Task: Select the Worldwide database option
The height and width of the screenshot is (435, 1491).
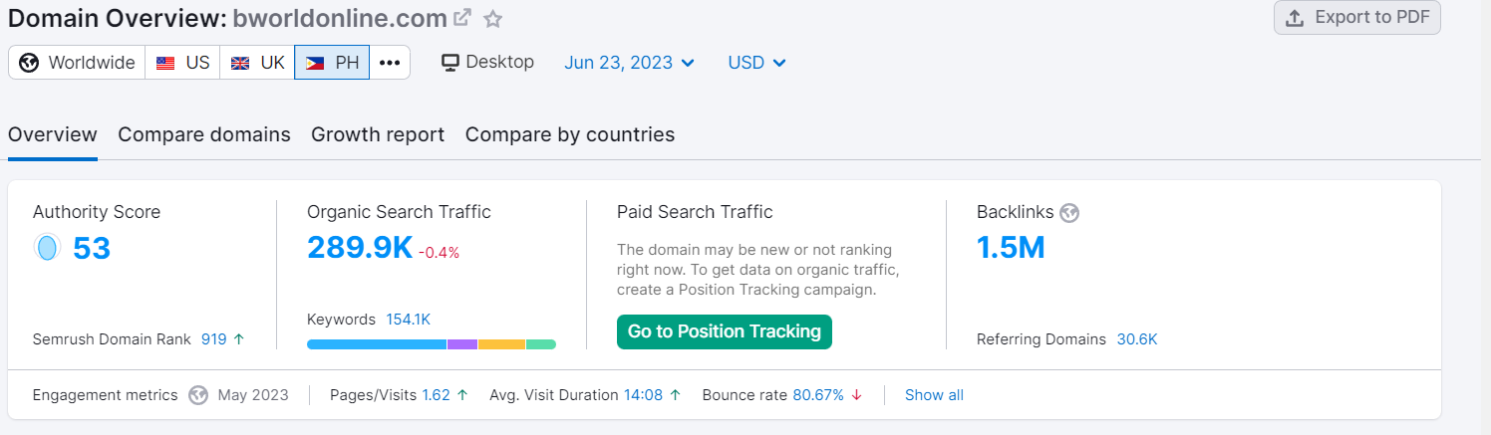Action: [x=78, y=63]
